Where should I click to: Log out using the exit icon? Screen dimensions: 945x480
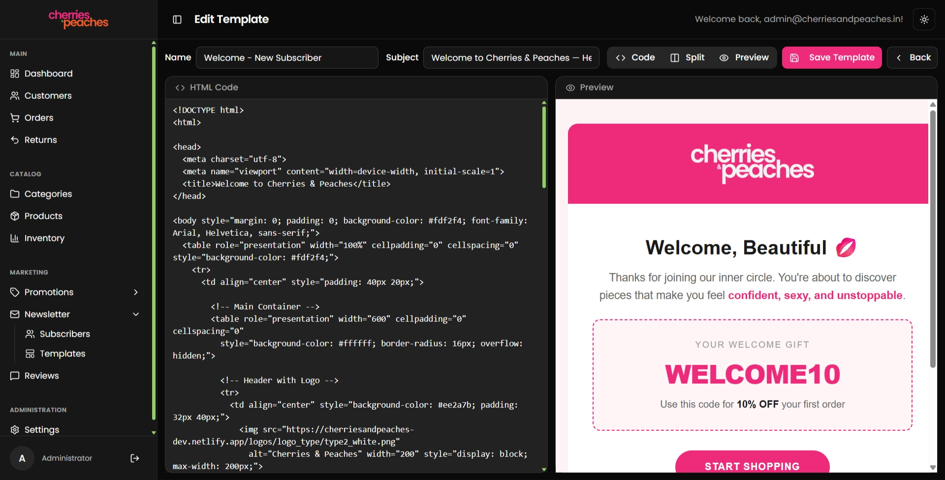point(134,458)
